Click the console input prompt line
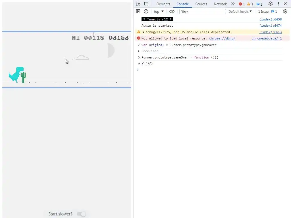This screenshot has height=218, width=291. (x=211, y=70)
